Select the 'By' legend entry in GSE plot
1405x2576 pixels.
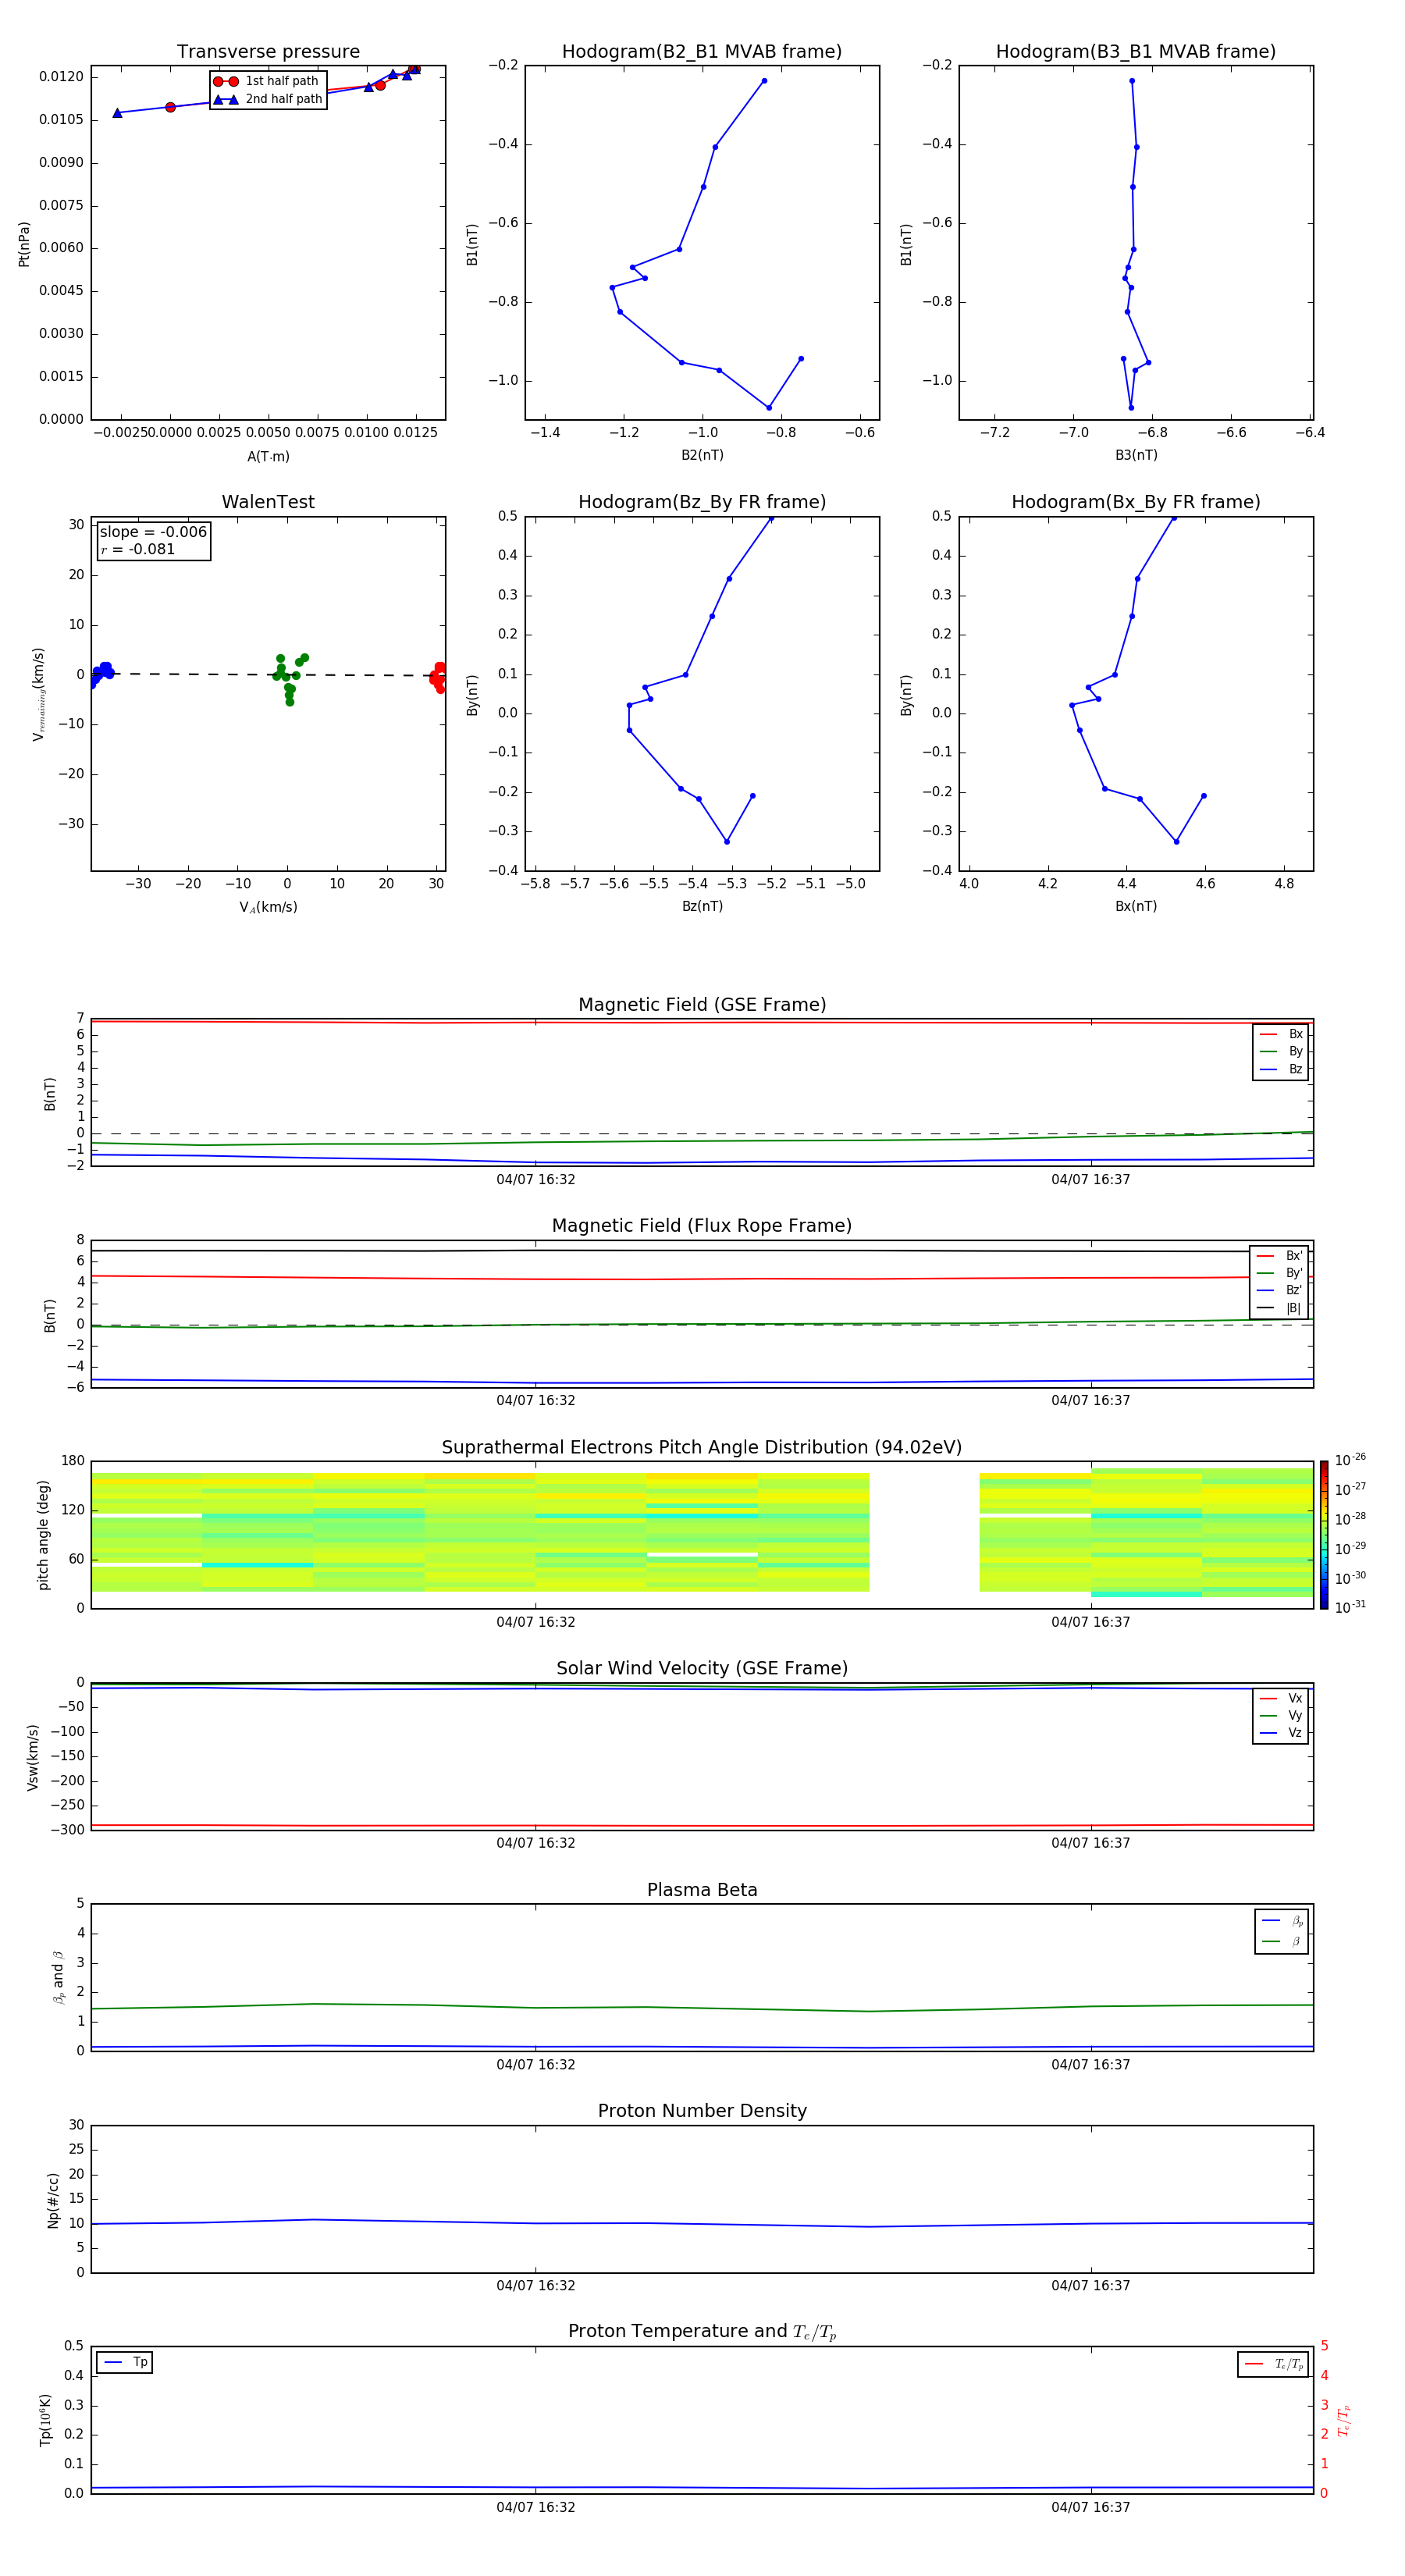[x=1281, y=1051]
